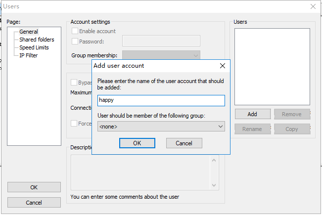This screenshot has height=215, width=322.
Task: Select IP Filter page
Action: pyautogui.click(x=28, y=55)
